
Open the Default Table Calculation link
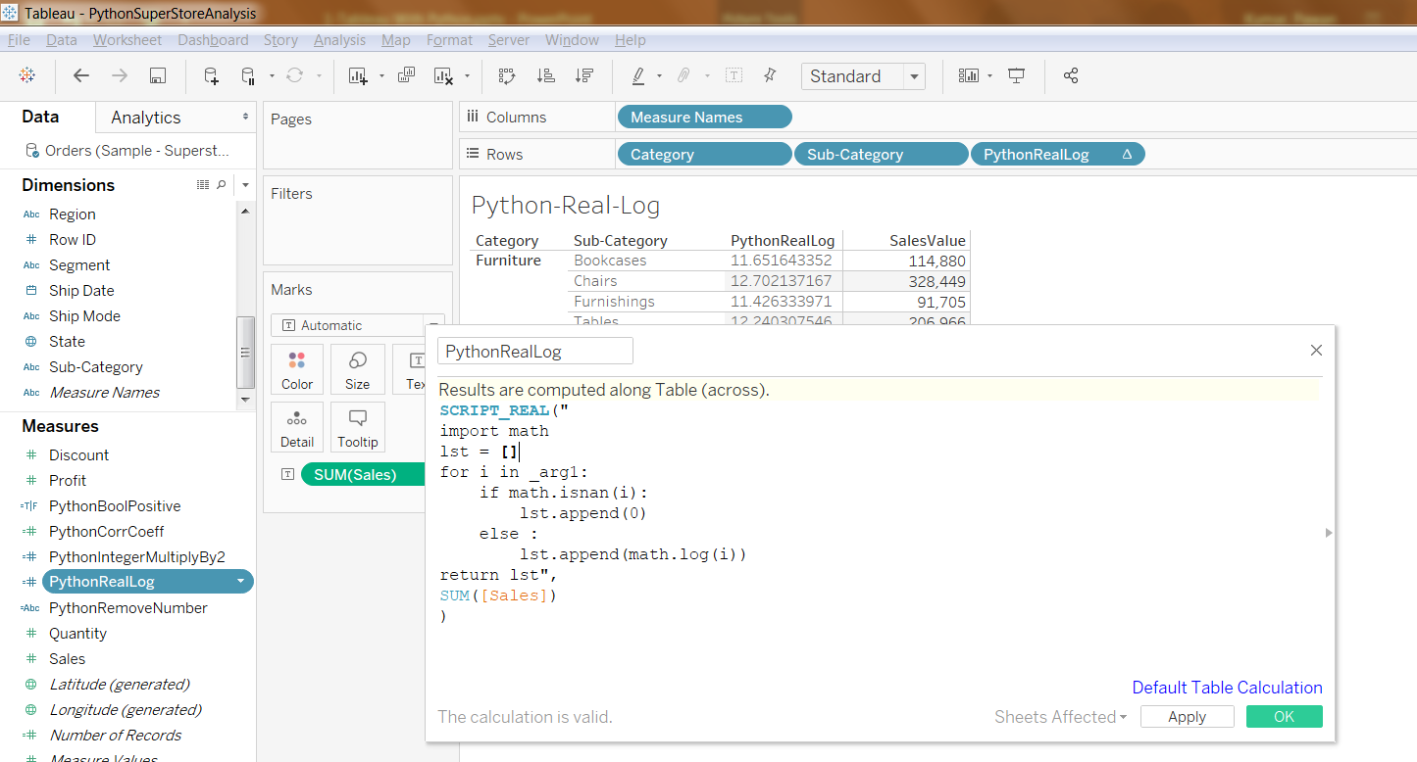point(1227,688)
